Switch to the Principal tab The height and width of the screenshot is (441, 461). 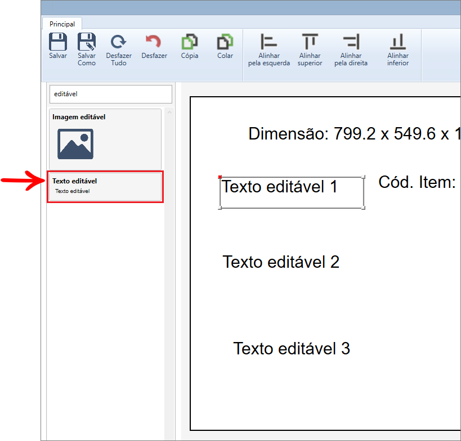click(x=62, y=24)
